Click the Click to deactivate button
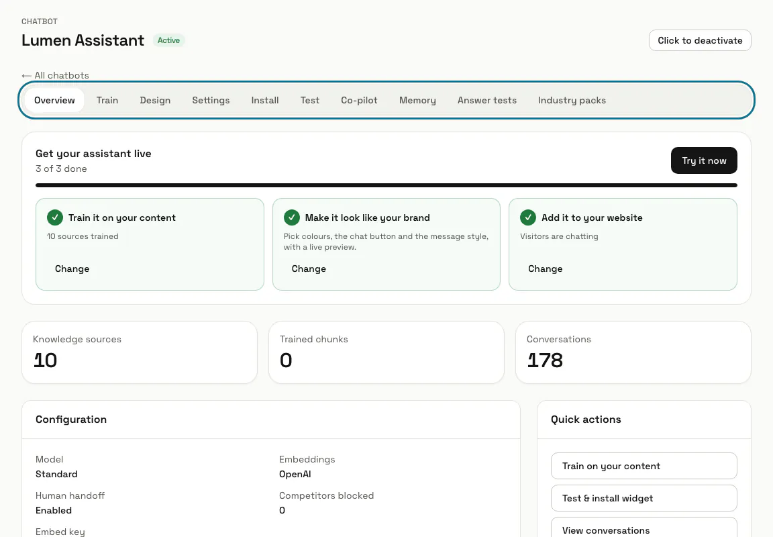 pos(700,40)
